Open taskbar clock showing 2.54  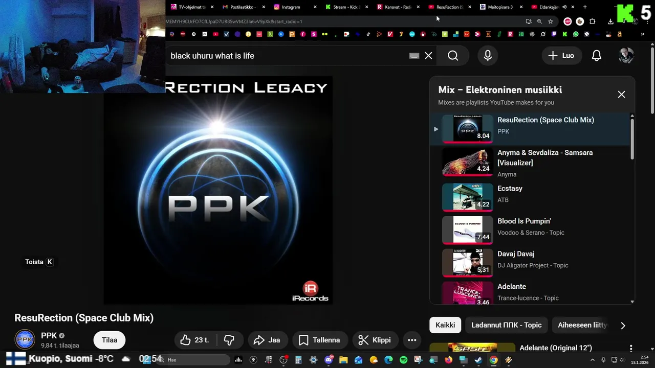(640, 360)
